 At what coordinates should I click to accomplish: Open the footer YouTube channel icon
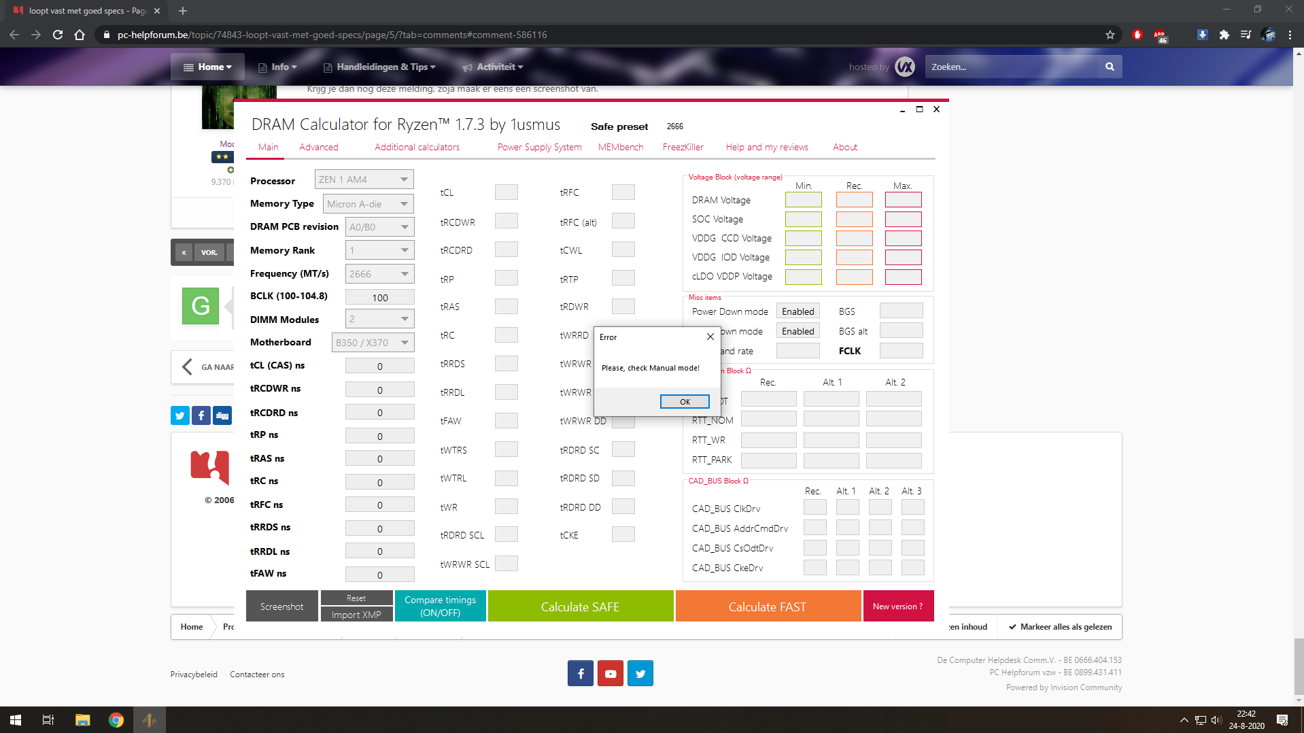pos(611,673)
